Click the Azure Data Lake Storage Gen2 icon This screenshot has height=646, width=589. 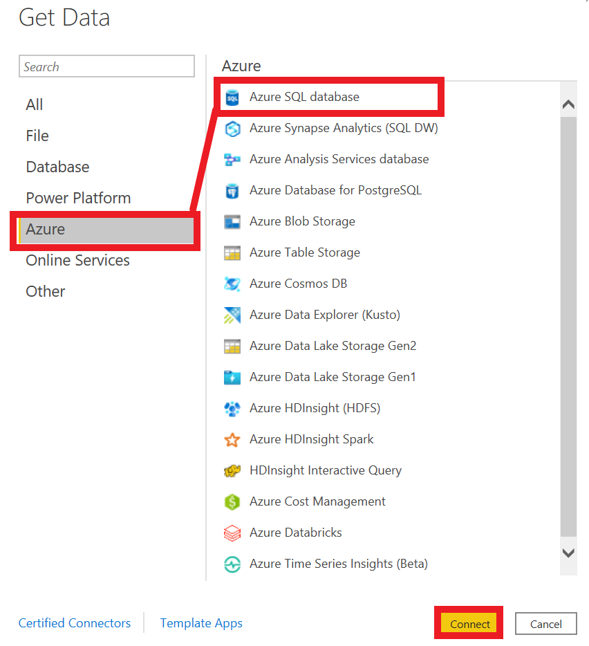pyautogui.click(x=232, y=347)
